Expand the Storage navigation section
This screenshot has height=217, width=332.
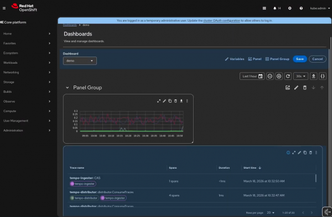(27, 82)
